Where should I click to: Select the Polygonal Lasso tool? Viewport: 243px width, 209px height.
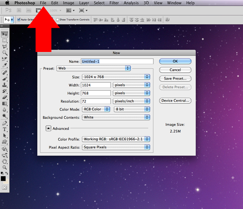5,47
